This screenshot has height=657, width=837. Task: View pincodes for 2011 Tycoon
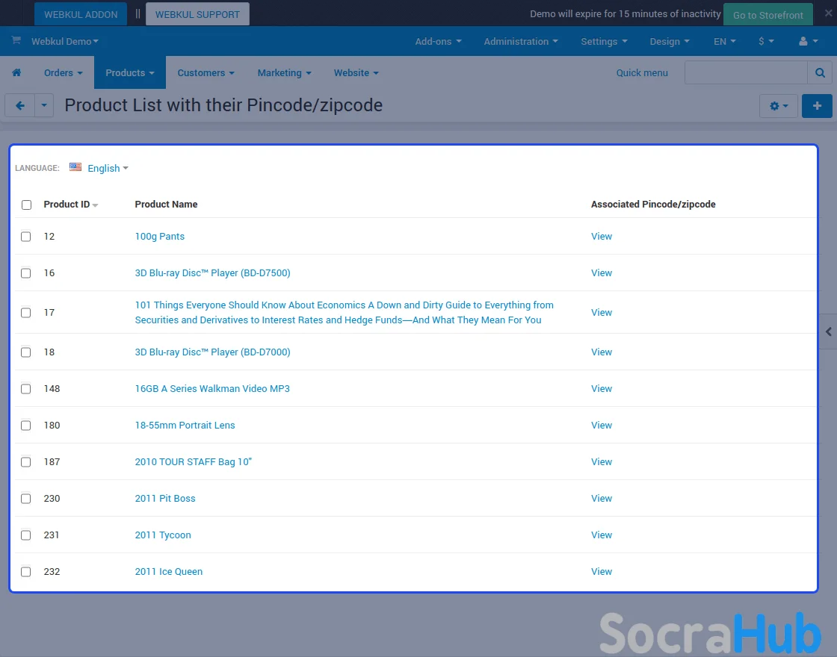pos(601,535)
